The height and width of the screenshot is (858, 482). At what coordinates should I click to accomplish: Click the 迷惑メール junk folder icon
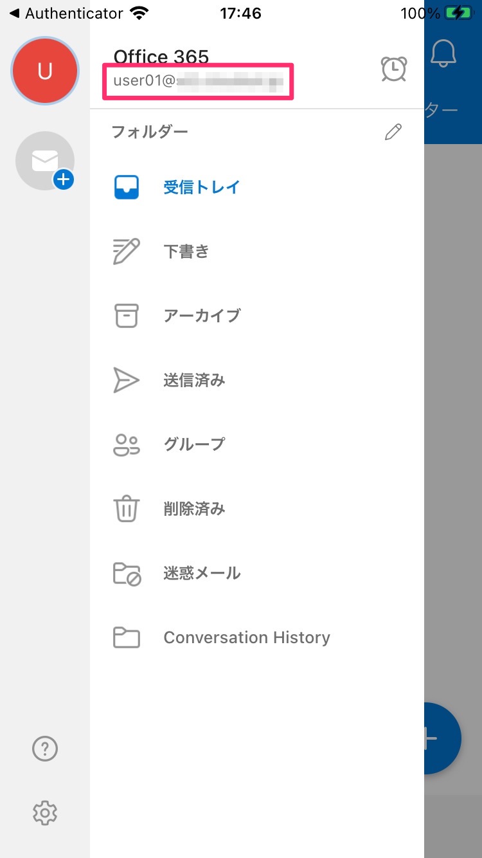127,573
